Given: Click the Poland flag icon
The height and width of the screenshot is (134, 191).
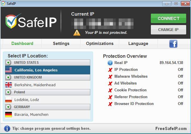Looking at the screenshot, I should coord(9,100).
